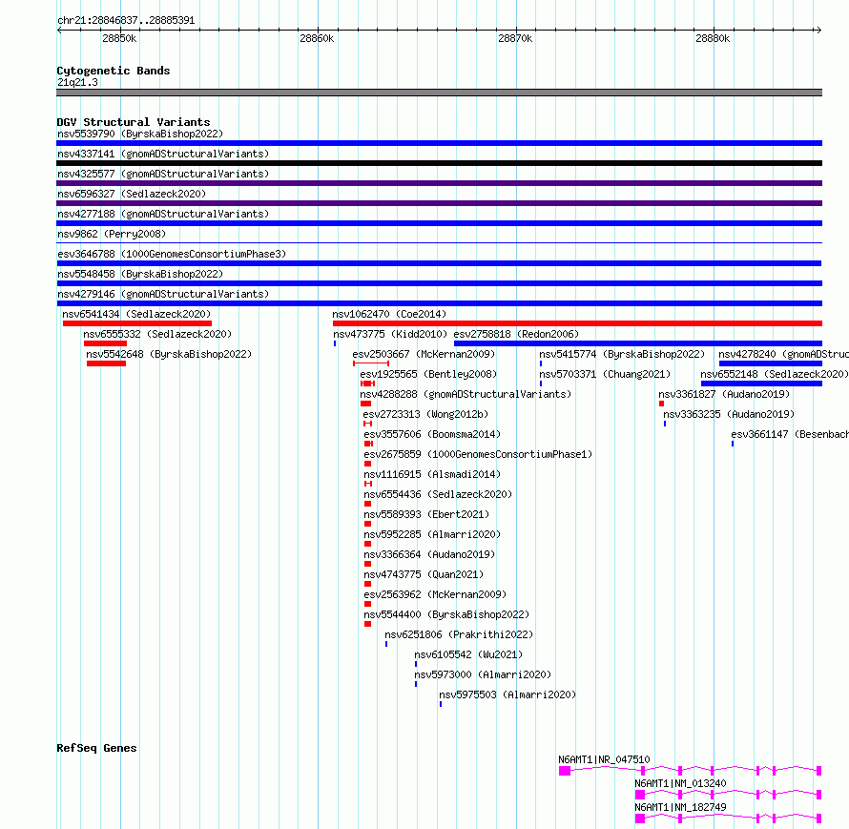Screen dimensions: 849x829
Task: Select the nsv6541434 (Sedlazeck2020) label
Action: point(136,314)
